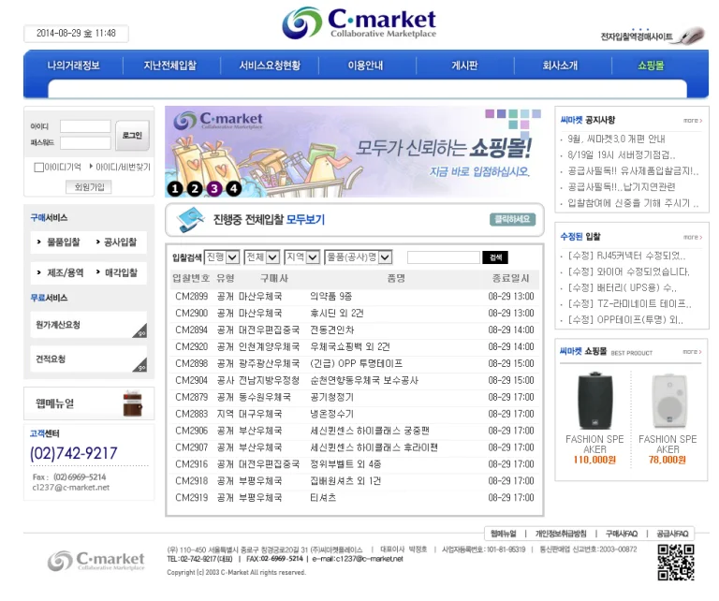The height and width of the screenshot is (601, 719).
Task: Click the 78,000원 speaker price
Action: (668, 460)
